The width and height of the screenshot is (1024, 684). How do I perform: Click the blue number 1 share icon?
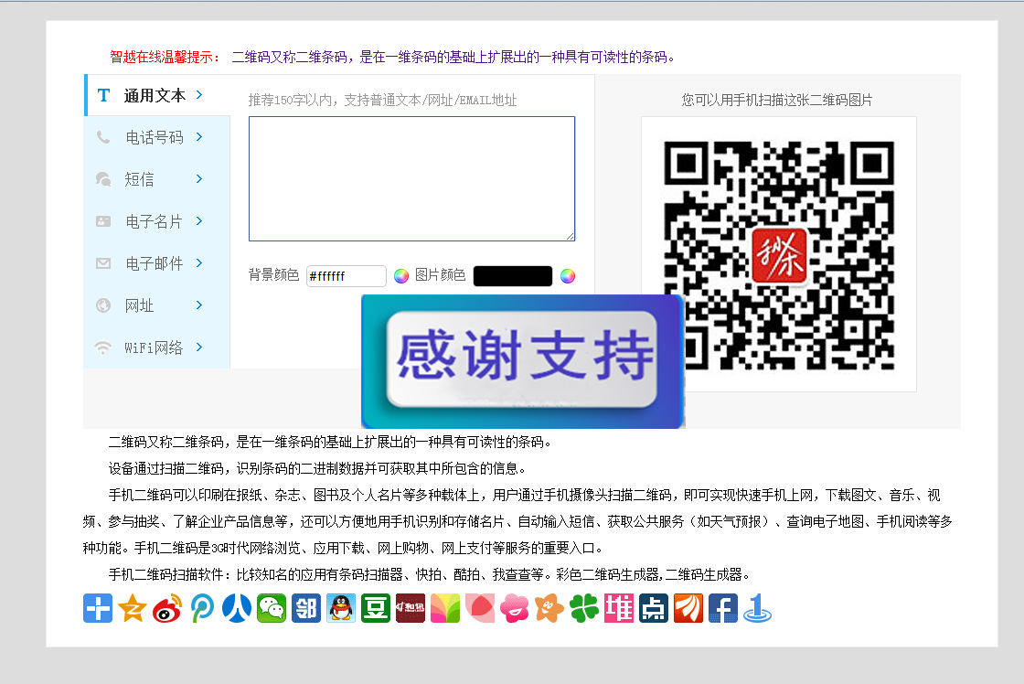click(758, 608)
